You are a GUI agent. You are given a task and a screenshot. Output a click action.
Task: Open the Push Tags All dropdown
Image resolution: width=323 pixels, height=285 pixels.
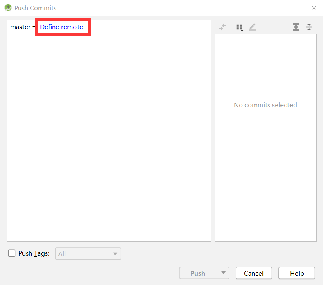[88, 253]
